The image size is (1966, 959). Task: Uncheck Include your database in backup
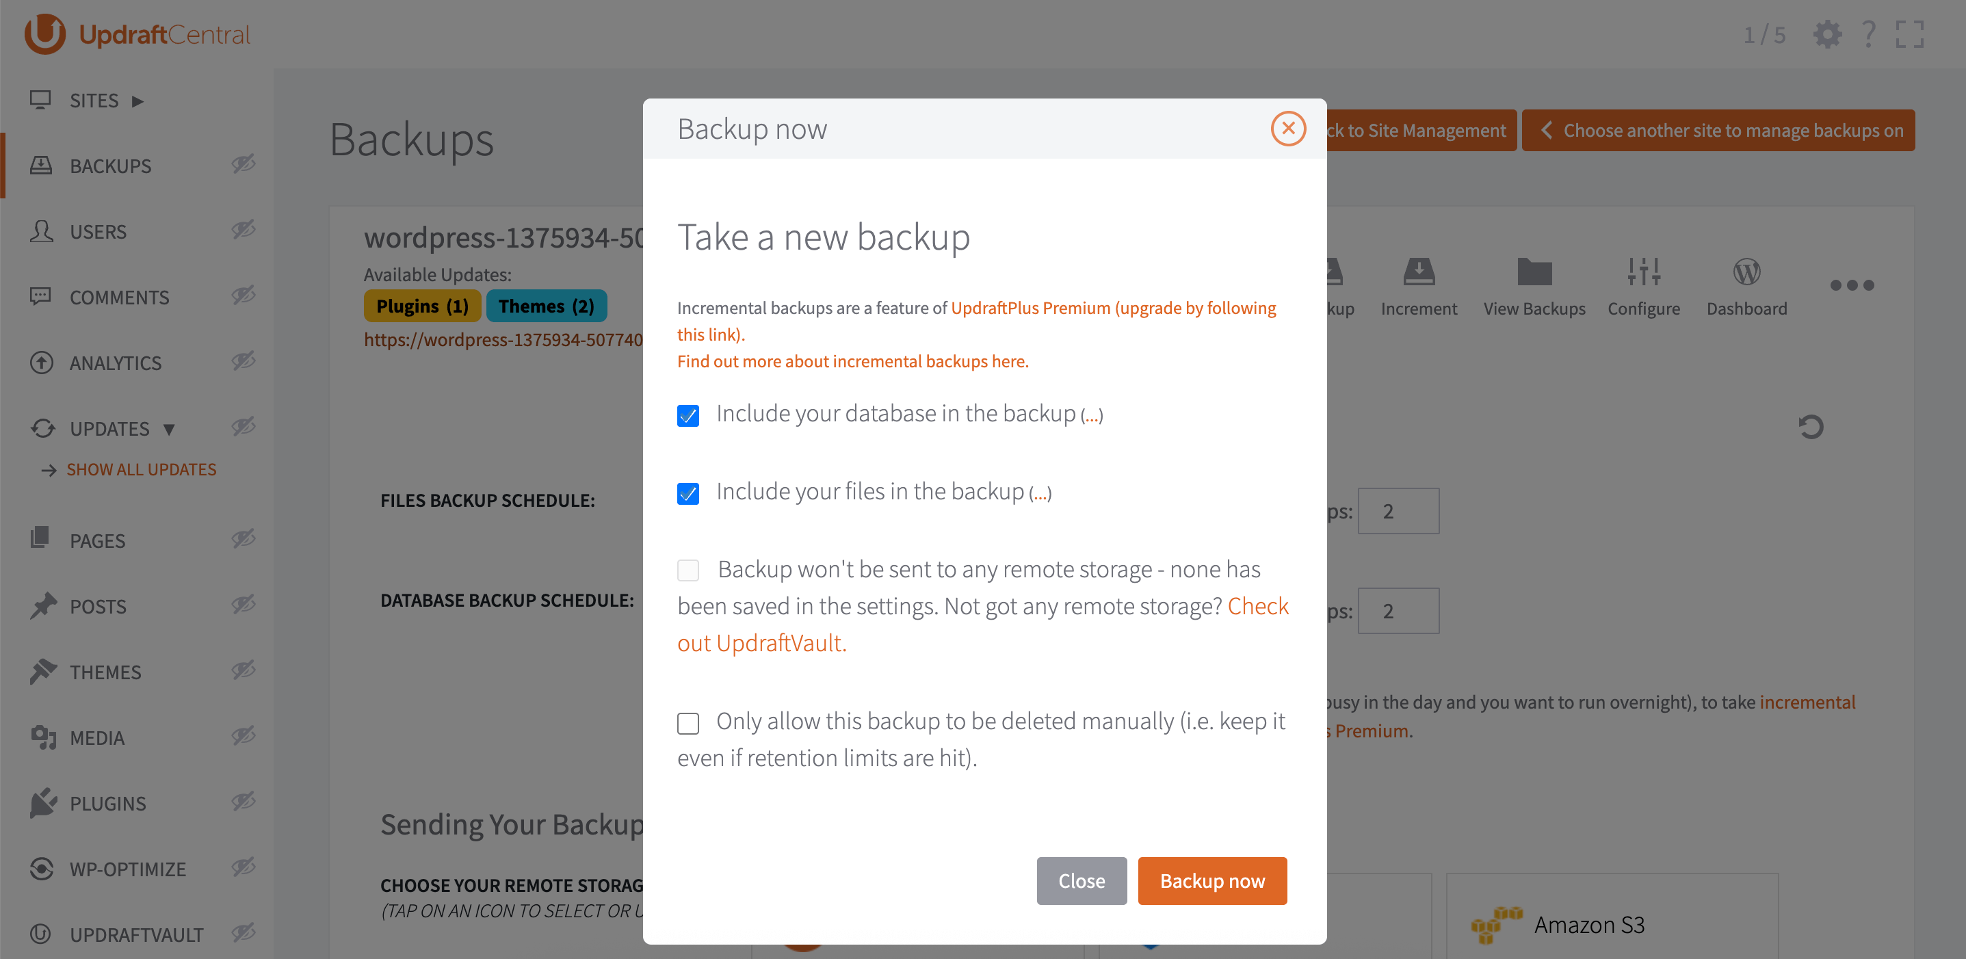(x=687, y=416)
